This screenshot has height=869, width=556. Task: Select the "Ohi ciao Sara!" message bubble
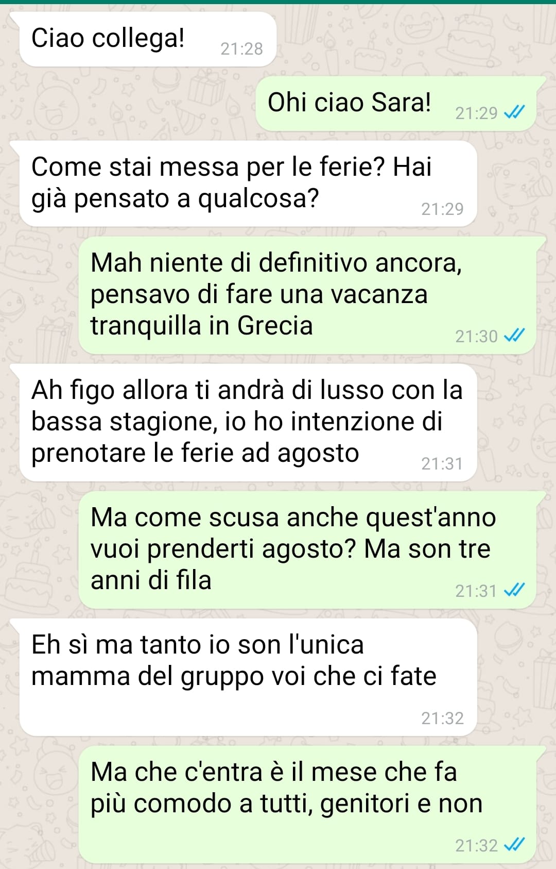pyautogui.click(x=396, y=103)
